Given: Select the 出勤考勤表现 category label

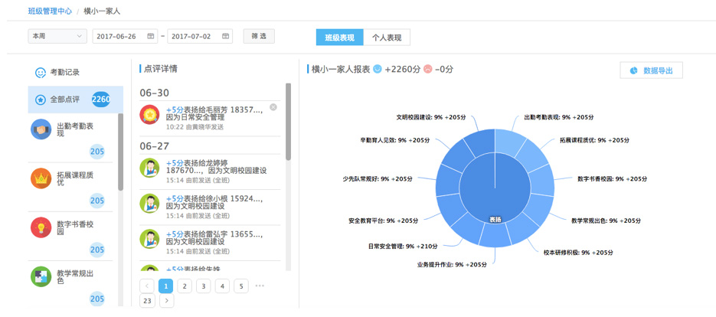Looking at the screenshot, I should pos(75,129).
